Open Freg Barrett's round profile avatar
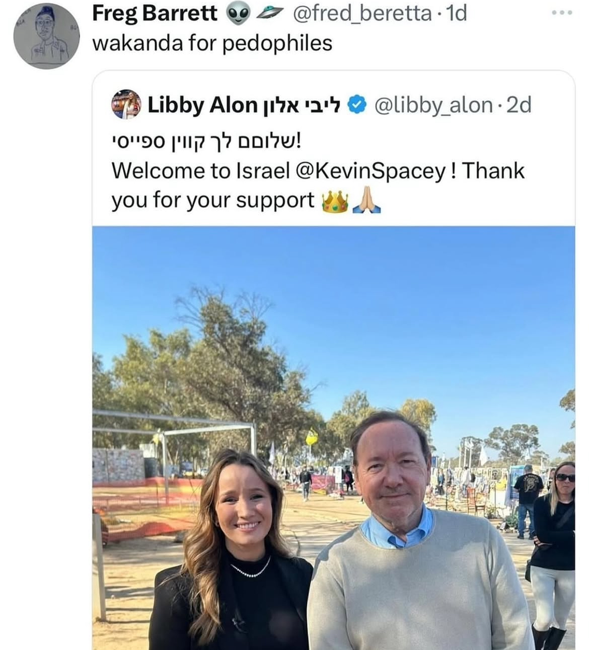This screenshot has width=589, height=650. (x=46, y=36)
